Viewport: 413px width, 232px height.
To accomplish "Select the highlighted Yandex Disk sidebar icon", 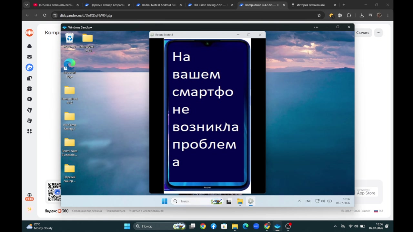I will [x=29, y=67].
